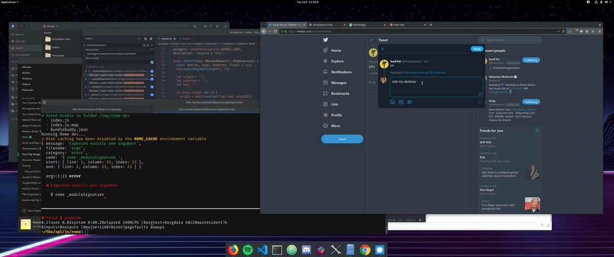This screenshot has width=614, height=257.
Task: Close the reply compose dialog
Action: (x=383, y=49)
